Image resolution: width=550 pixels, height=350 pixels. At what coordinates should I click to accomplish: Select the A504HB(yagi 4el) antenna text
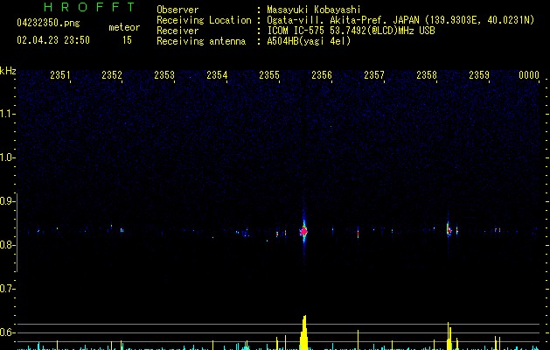[309, 41]
